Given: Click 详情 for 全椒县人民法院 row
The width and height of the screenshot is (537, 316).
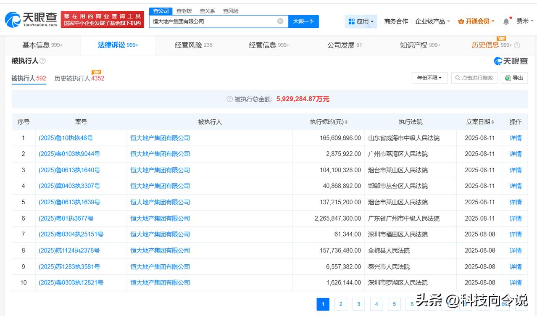Looking at the screenshot, I should 516,250.
